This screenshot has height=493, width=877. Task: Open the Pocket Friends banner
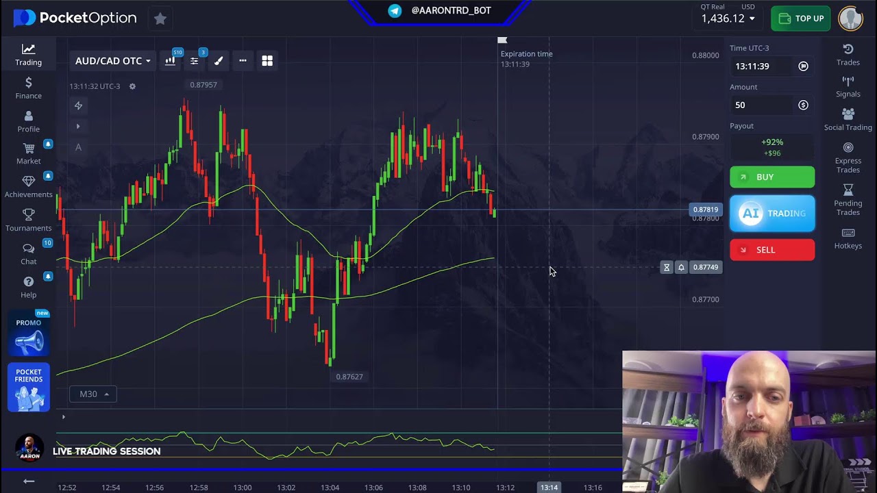[x=29, y=387]
